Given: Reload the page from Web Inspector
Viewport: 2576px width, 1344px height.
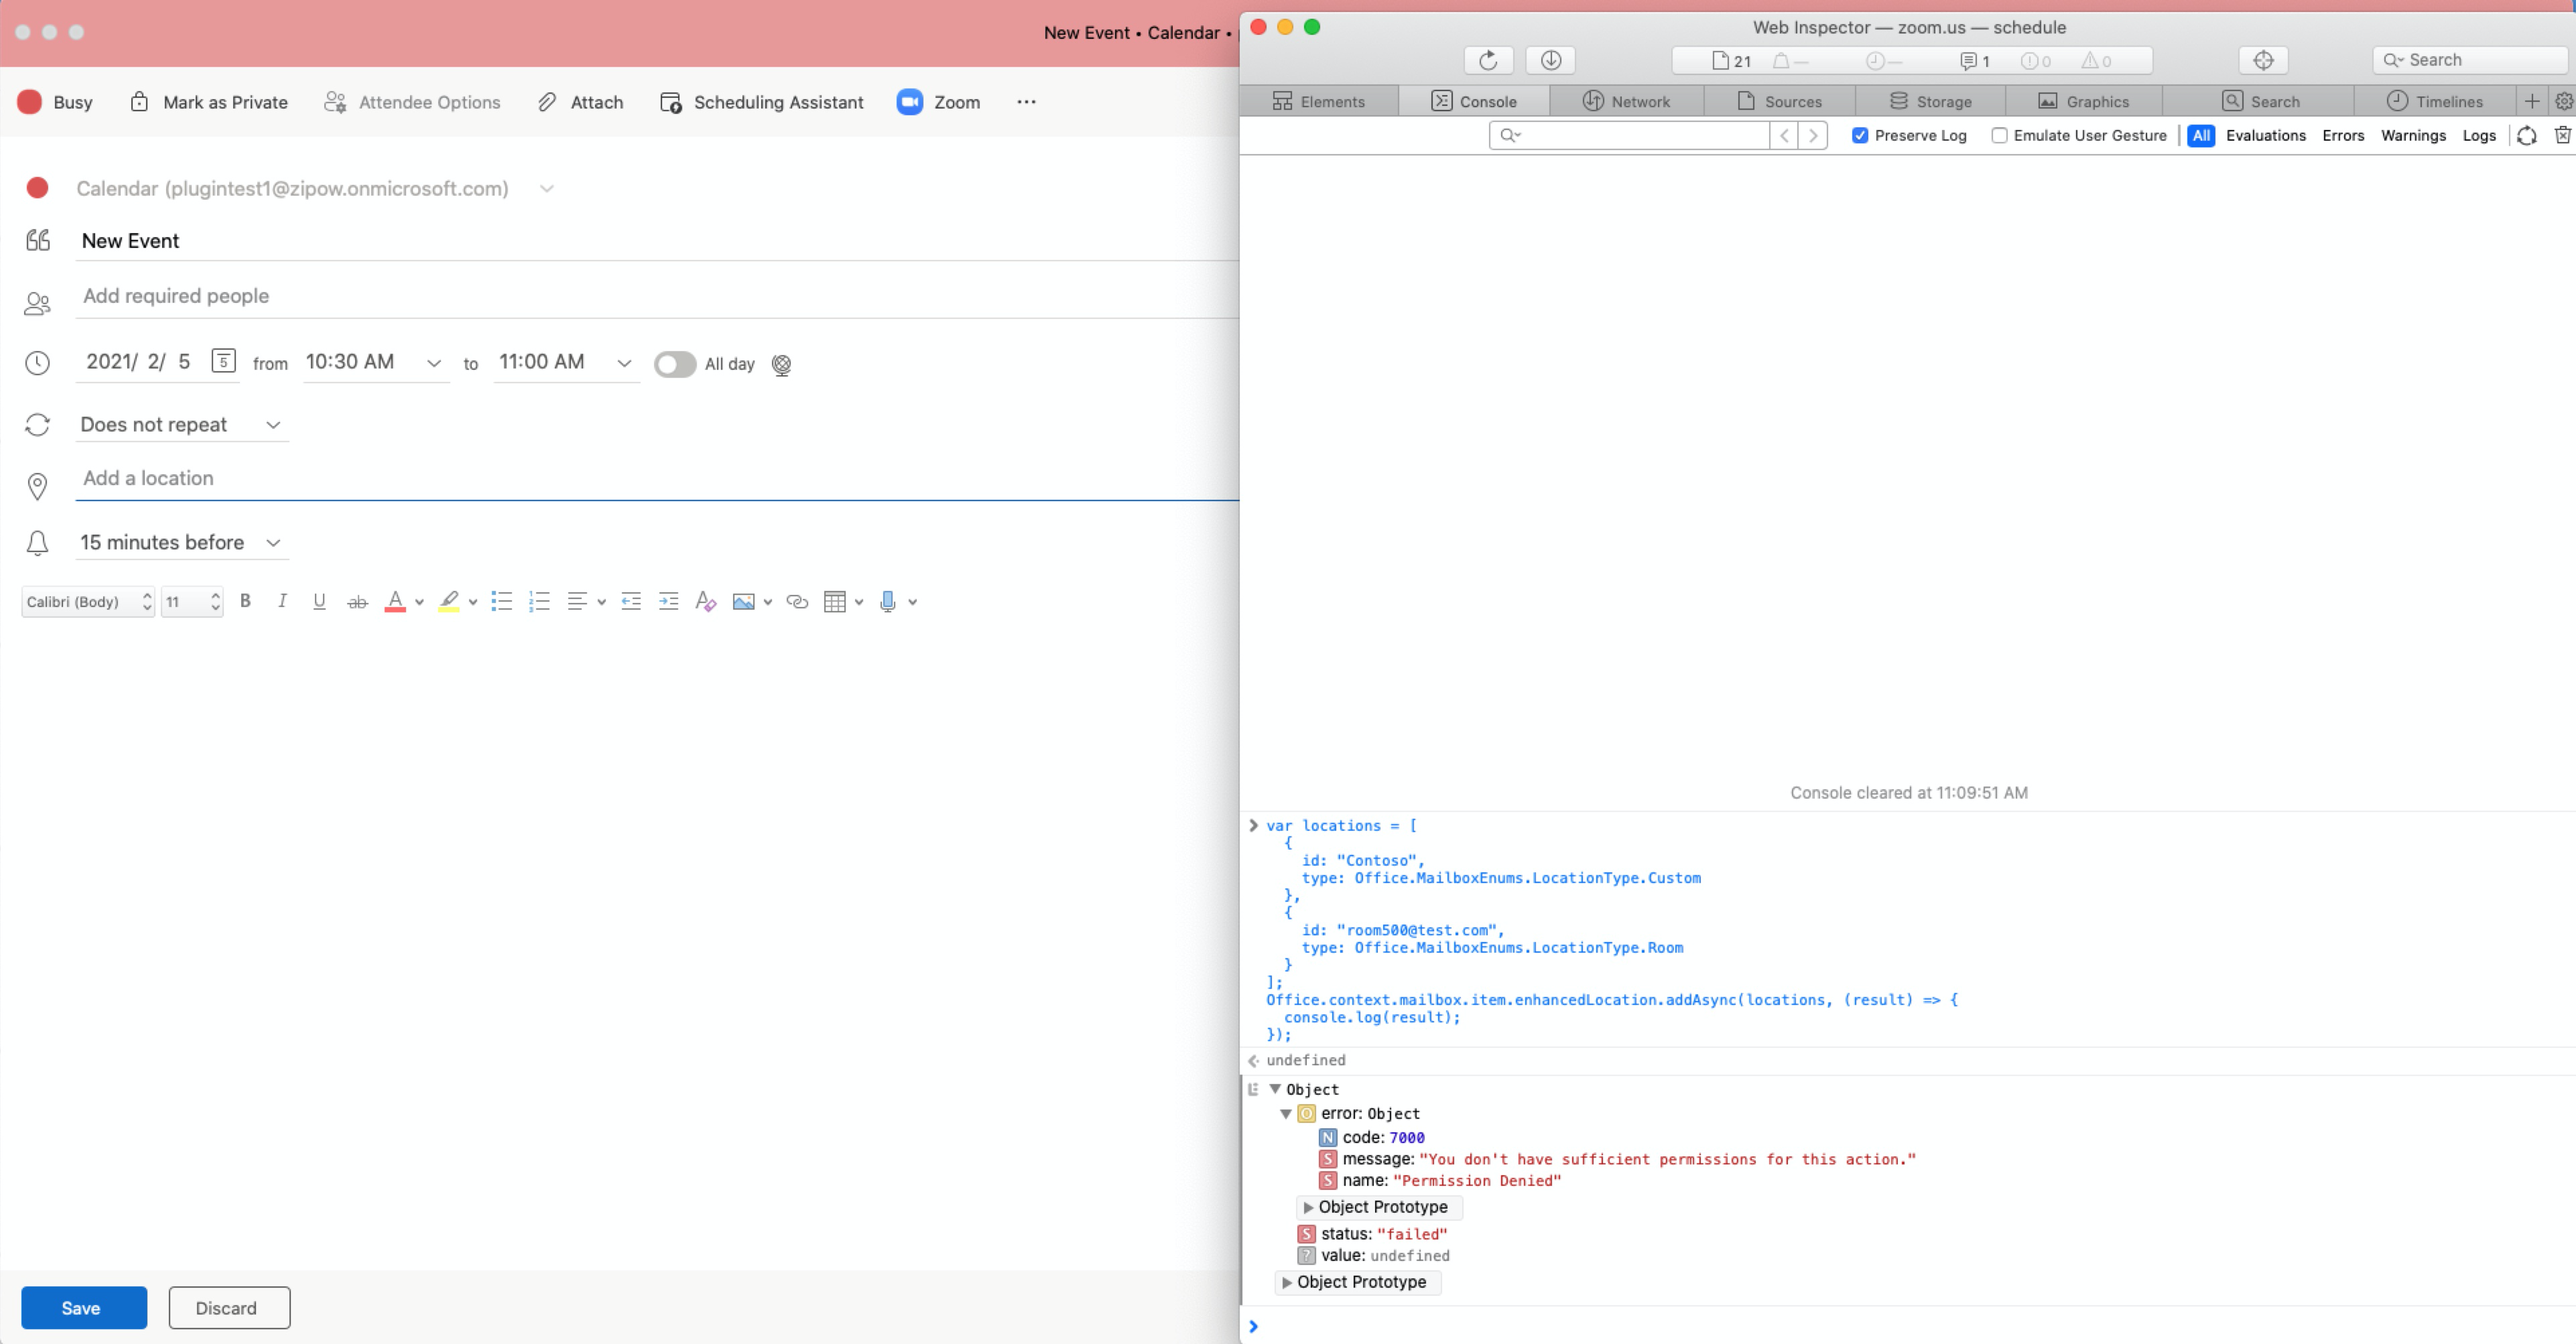Looking at the screenshot, I should tap(1488, 60).
